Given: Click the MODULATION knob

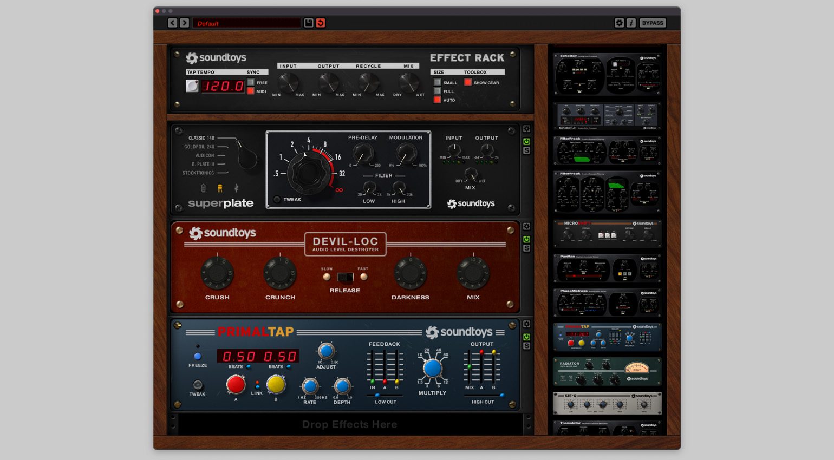Looking at the screenshot, I should click(406, 154).
